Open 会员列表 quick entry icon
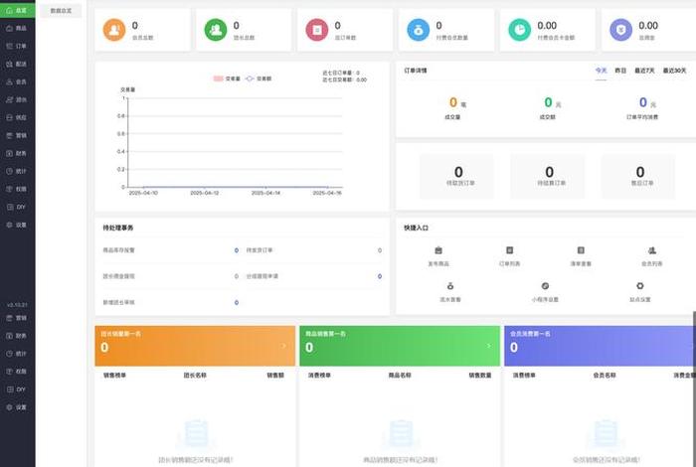The image size is (696, 467). (652, 250)
